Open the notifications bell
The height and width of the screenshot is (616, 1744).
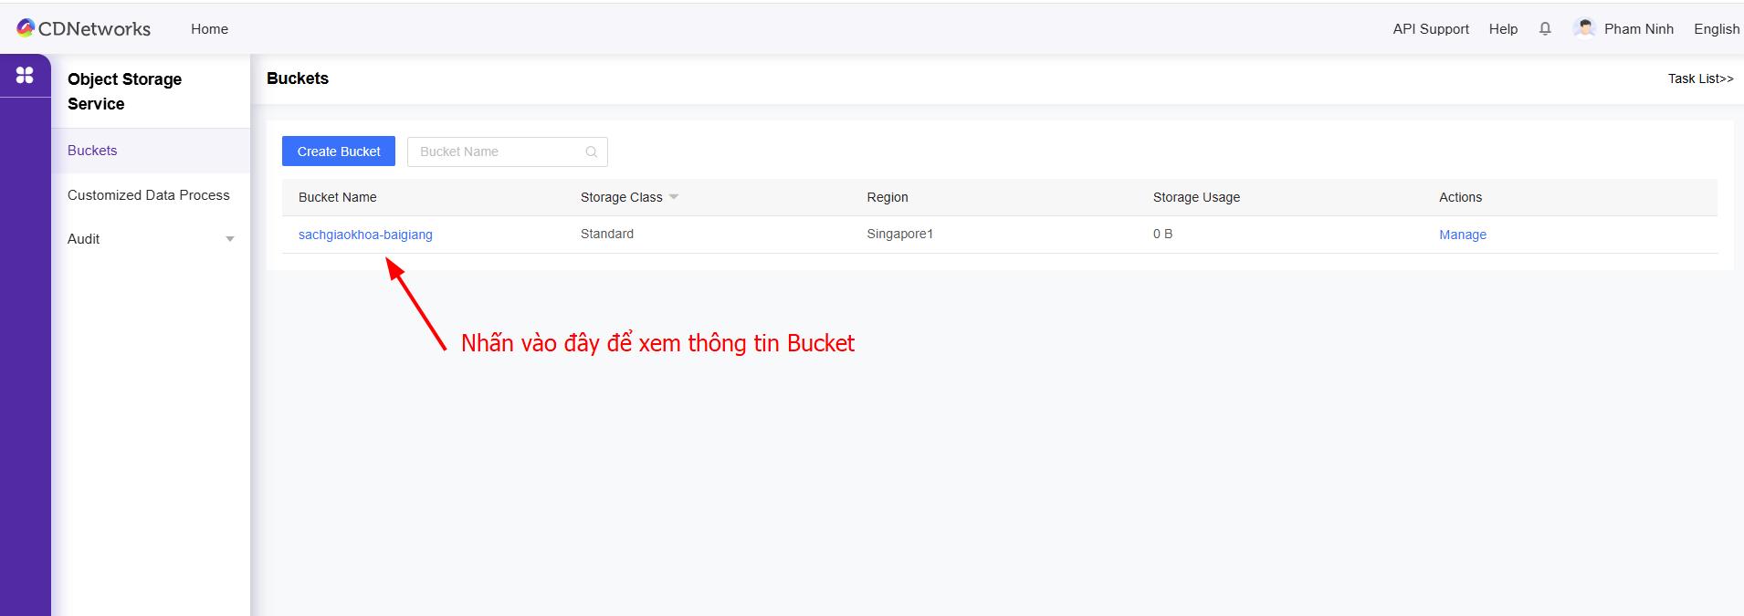1545,28
